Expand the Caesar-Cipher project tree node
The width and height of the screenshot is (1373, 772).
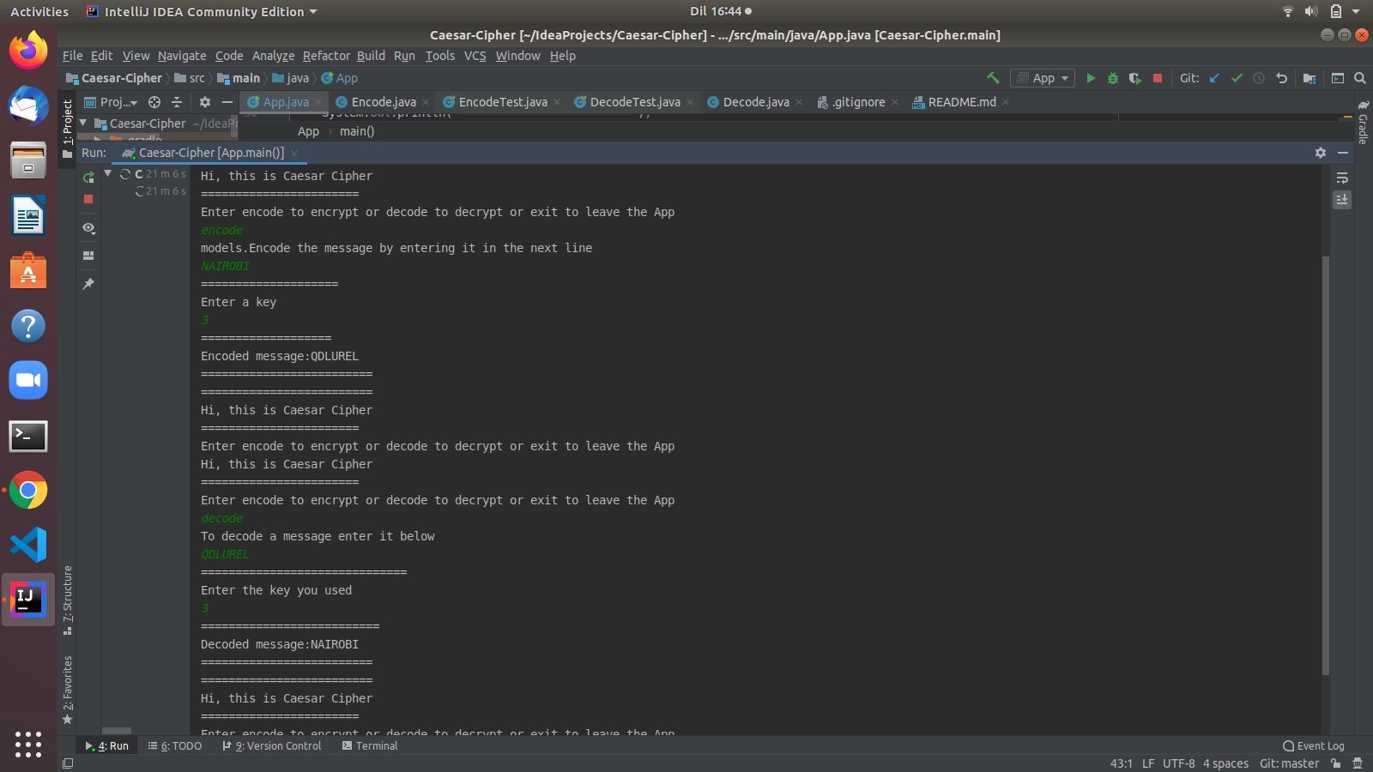point(82,123)
